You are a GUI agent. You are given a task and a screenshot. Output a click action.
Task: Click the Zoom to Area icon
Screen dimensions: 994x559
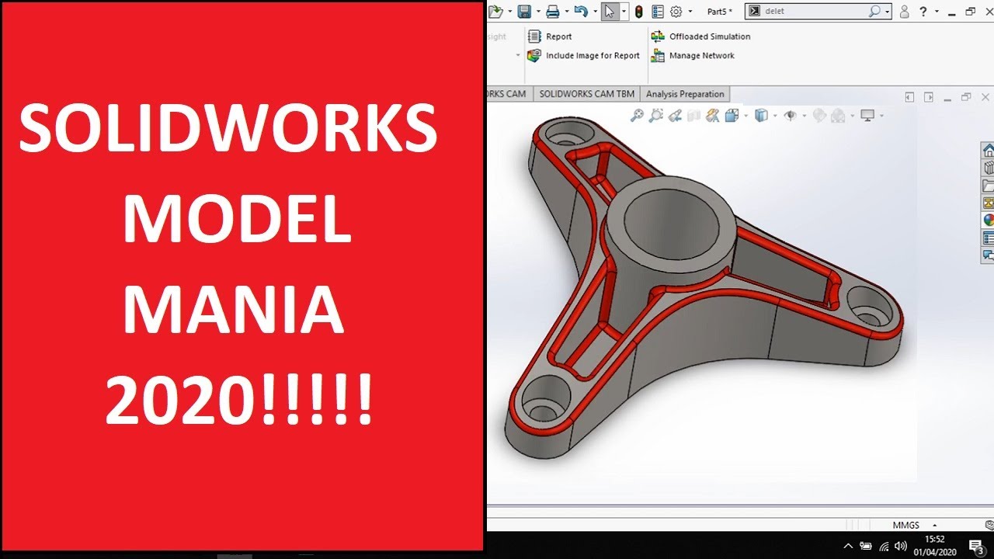(x=656, y=116)
